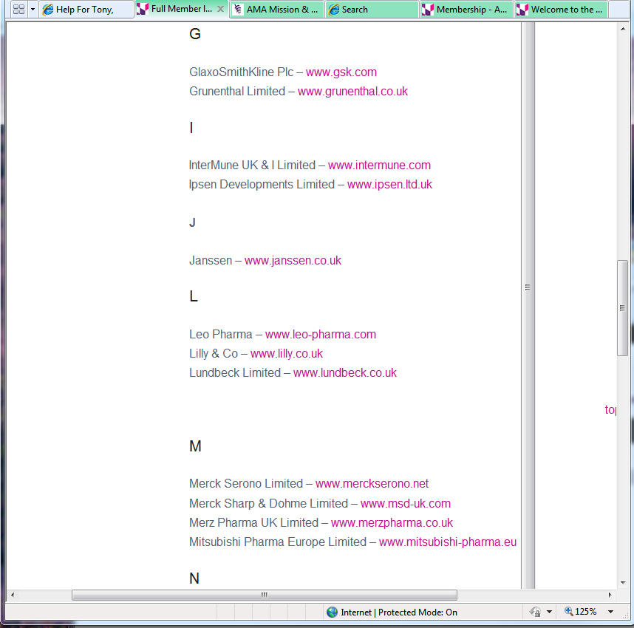
Task: Expand the zoom level dropdown arrow
Action: point(610,612)
